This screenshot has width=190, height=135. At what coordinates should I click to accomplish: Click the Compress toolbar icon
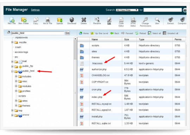pos(183,20)
